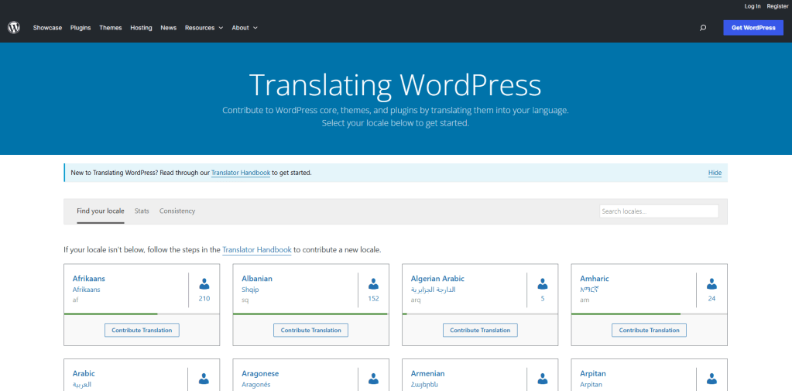The width and height of the screenshot is (792, 391).
Task: Click the Afrikaans translation progress bar
Action: pyautogui.click(x=142, y=314)
